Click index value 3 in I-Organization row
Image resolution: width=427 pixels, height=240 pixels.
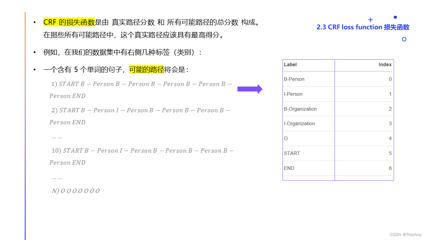coord(390,124)
